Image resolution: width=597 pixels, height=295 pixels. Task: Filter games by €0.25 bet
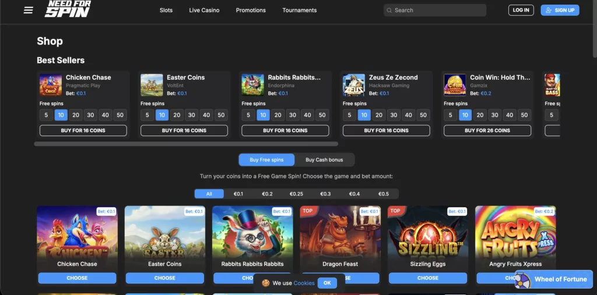coord(296,194)
